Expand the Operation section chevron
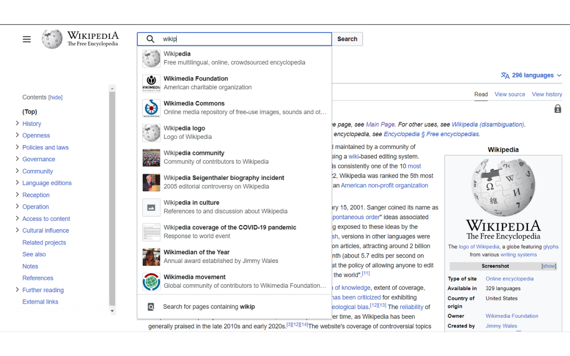This screenshot has width=570, height=356. pyautogui.click(x=17, y=206)
